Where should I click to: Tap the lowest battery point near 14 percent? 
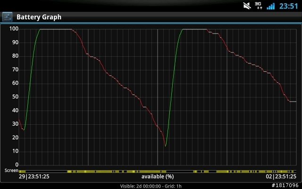pyautogui.click(x=165, y=146)
